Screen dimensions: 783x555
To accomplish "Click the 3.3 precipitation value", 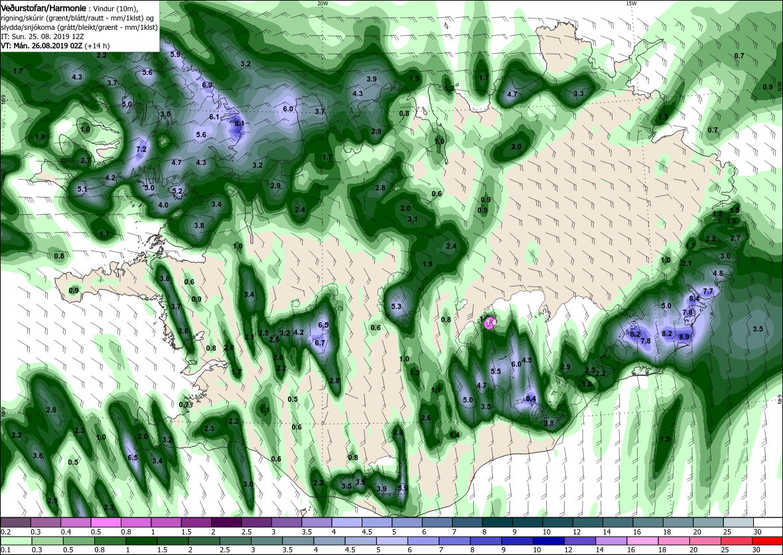I will pos(579,93).
